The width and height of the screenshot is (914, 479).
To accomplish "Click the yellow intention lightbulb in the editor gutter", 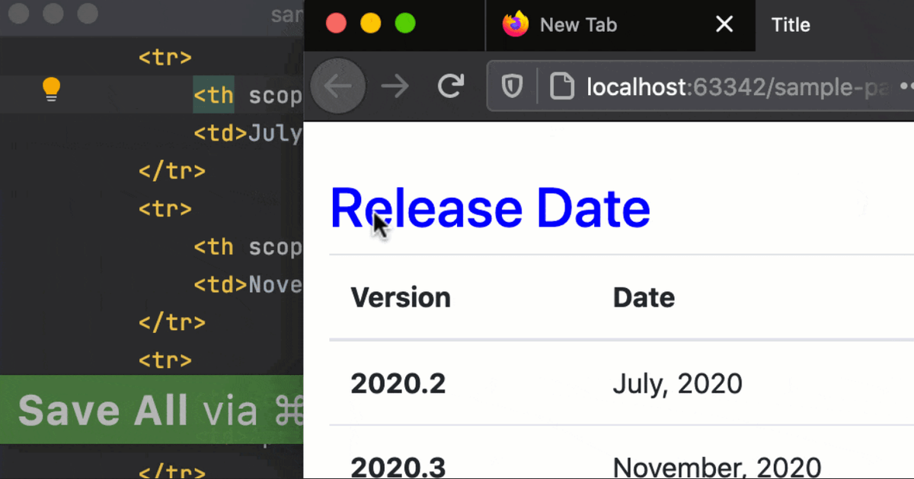I will point(51,89).
